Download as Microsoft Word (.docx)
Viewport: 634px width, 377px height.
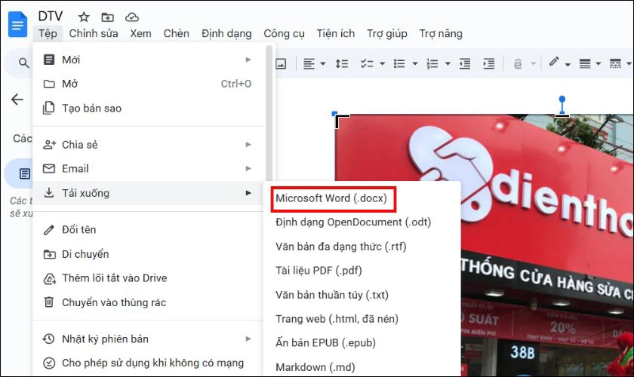[x=362, y=198]
